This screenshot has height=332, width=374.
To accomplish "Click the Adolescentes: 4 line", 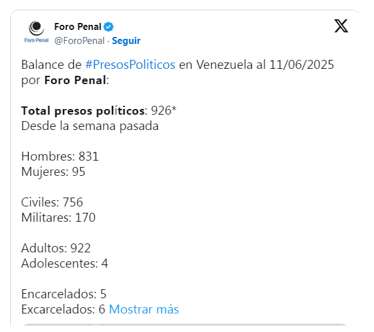I will (x=65, y=263).
